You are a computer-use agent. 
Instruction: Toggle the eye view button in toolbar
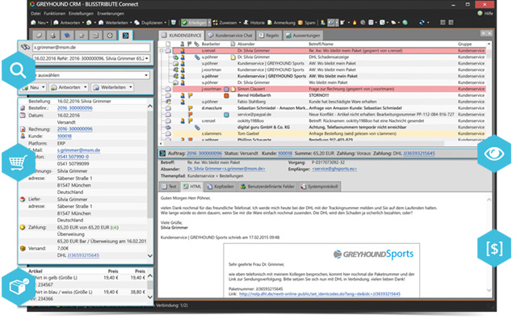pos(331,23)
